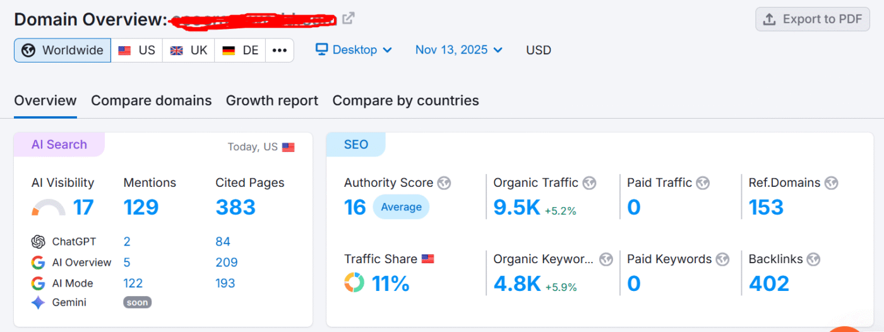This screenshot has height=332, width=884.
Task: Click the external link icon beside domain name
Action: [348, 18]
